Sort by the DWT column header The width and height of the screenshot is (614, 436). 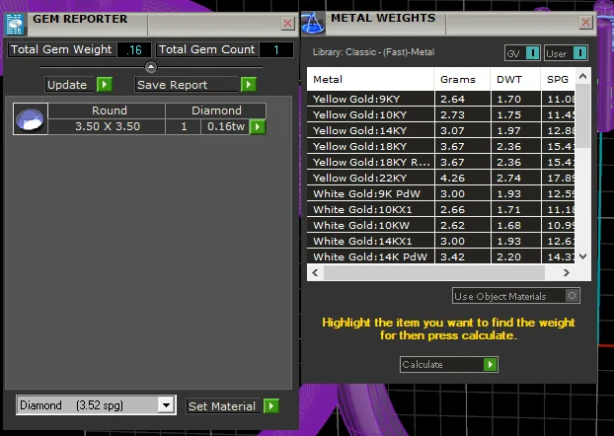coord(515,80)
